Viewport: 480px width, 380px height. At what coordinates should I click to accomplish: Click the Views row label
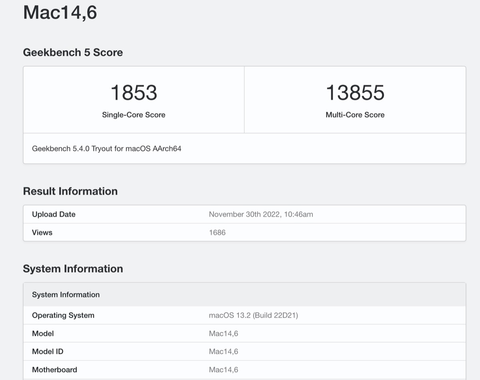[x=42, y=232]
